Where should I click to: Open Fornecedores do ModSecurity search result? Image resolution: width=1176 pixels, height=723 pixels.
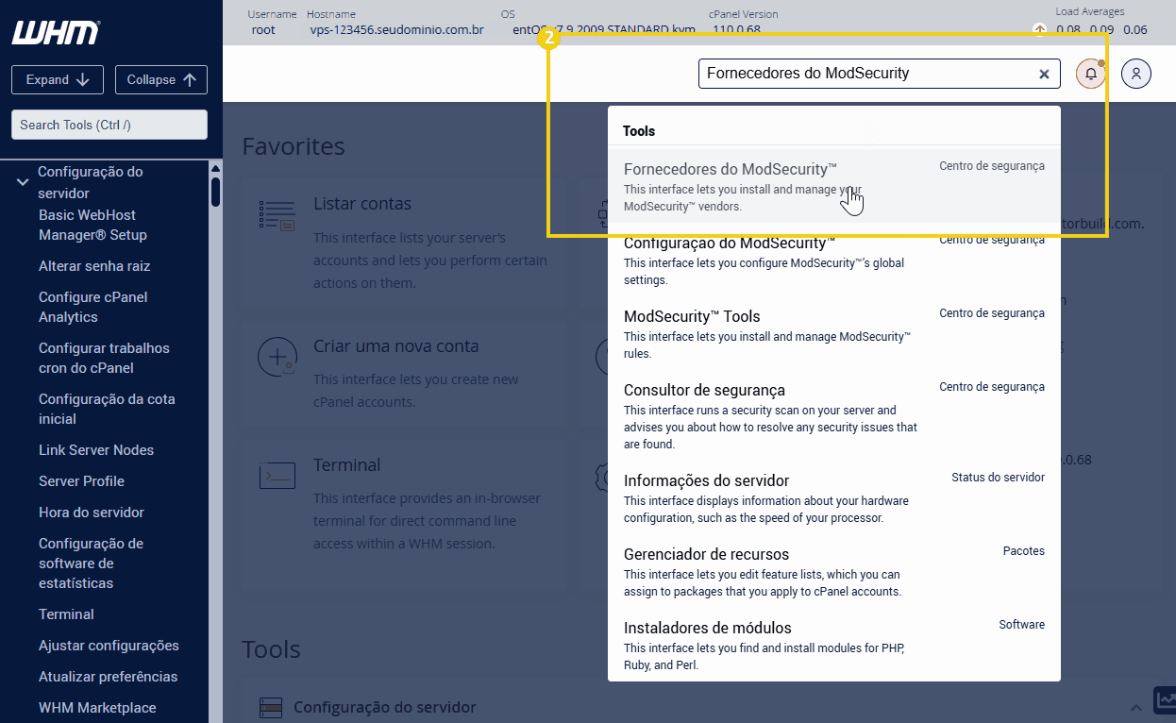click(834, 187)
